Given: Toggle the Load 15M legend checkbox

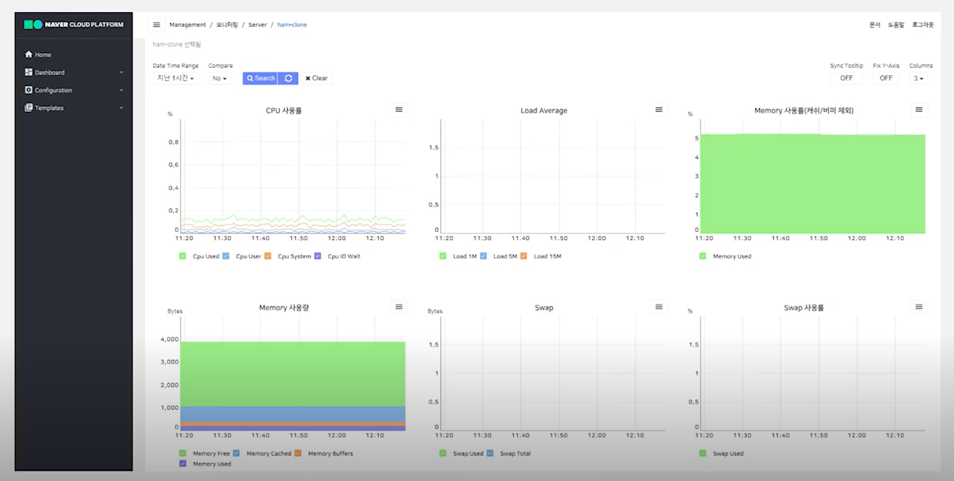Looking at the screenshot, I should click(x=524, y=256).
